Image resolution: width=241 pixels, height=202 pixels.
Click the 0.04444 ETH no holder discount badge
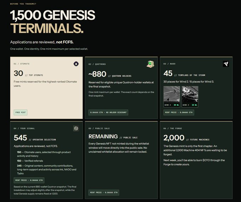[x=108, y=112]
